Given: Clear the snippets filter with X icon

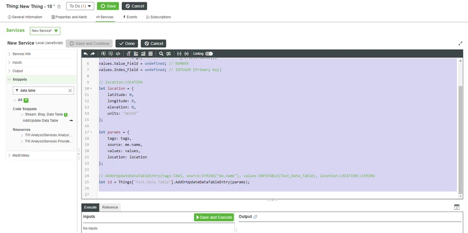Looking at the screenshot, I should coord(70,91).
